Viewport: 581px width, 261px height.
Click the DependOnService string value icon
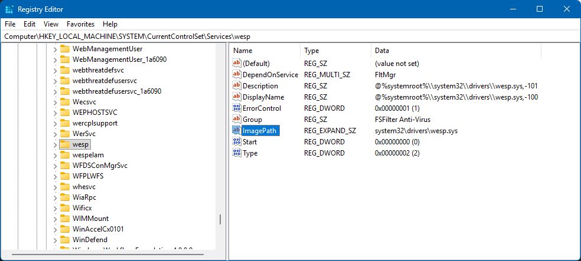point(236,74)
